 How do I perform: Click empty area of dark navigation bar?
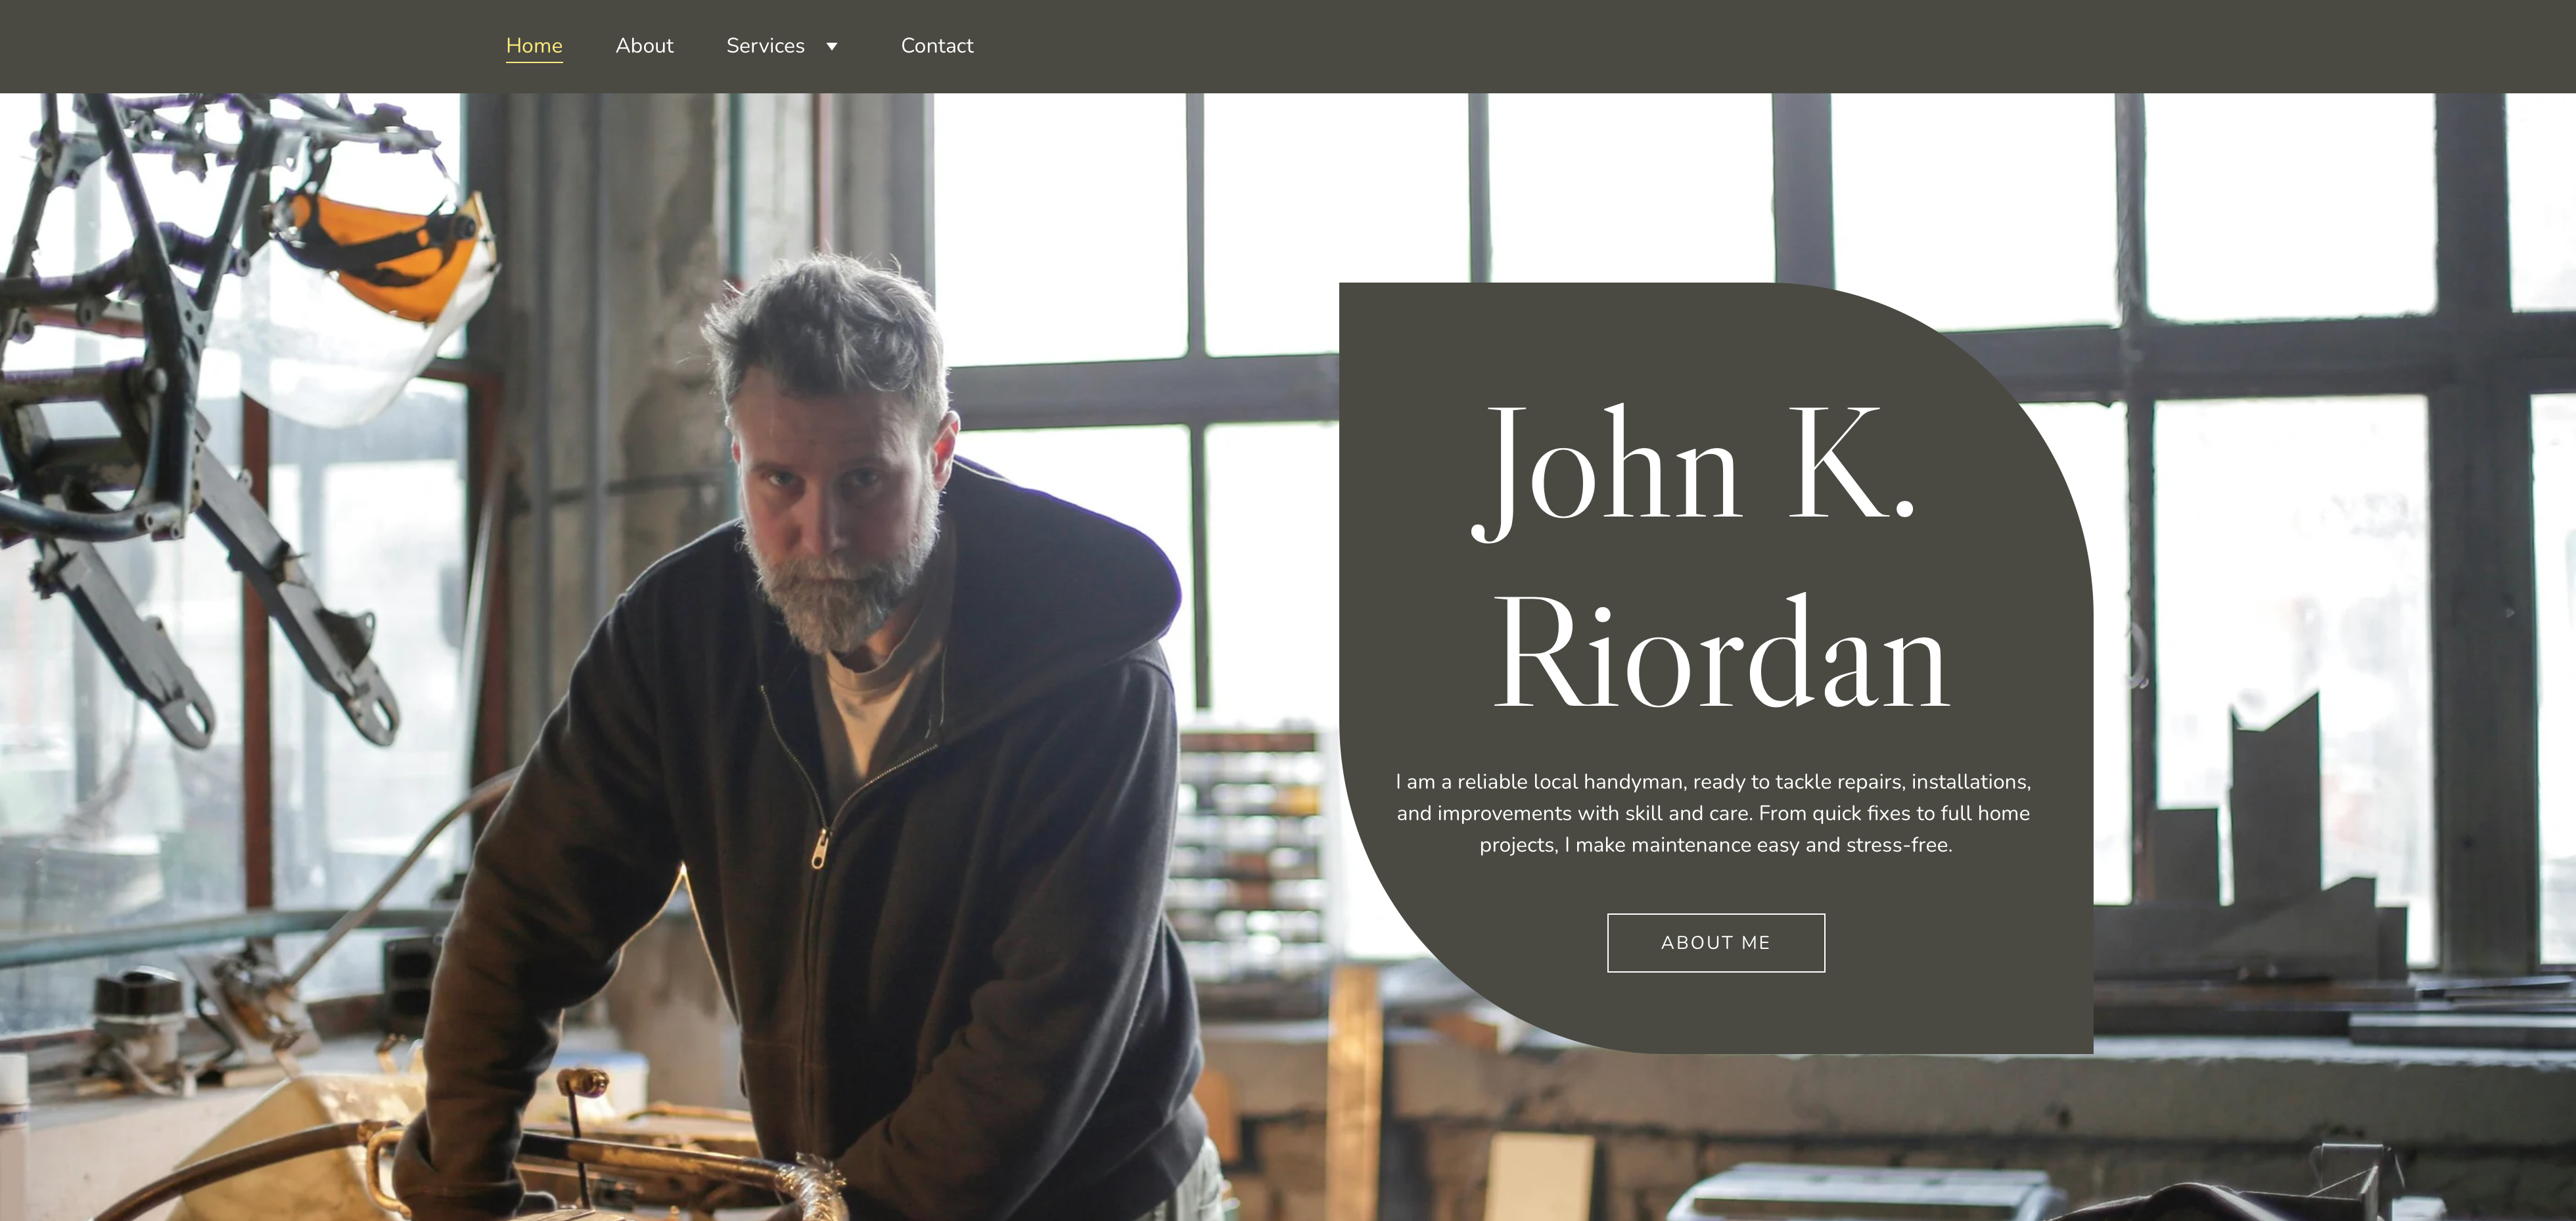1700,46
